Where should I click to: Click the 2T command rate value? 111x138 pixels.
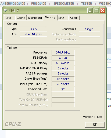tap(63, 89)
